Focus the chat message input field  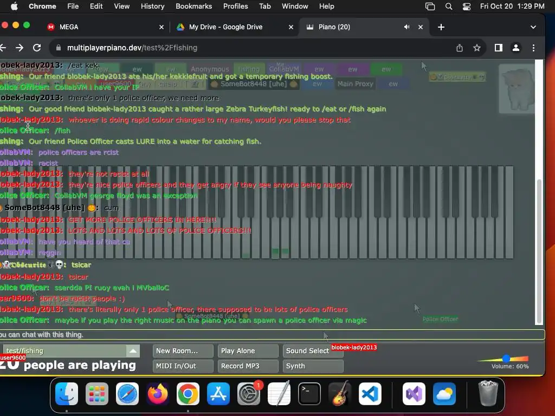(272, 335)
